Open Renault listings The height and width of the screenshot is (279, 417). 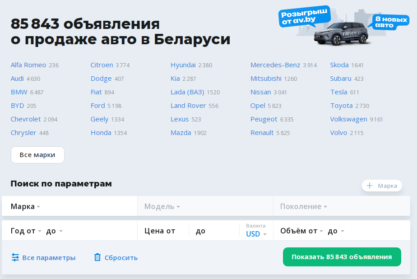pyautogui.click(x=262, y=133)
